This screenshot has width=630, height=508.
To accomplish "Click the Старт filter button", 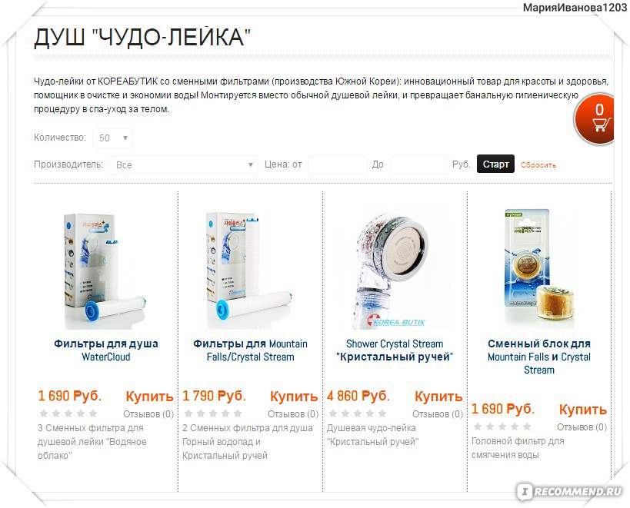I will coord(495,164).
